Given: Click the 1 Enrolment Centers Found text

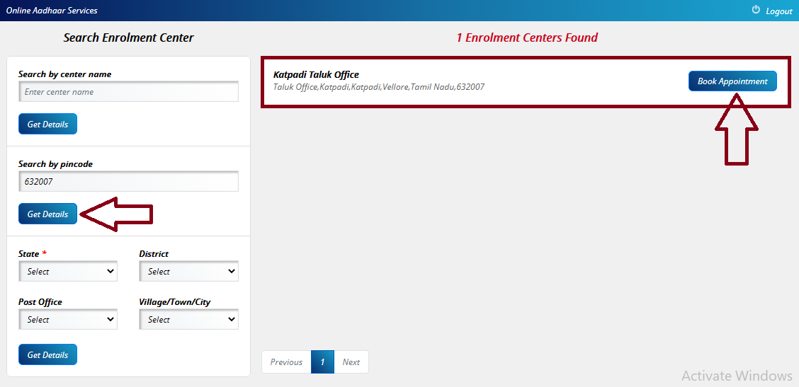Looking at the screenshot, I should (x=527, y=37).
